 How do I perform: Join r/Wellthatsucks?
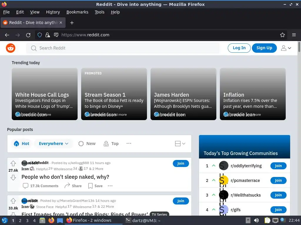click(x=278, y=195)
